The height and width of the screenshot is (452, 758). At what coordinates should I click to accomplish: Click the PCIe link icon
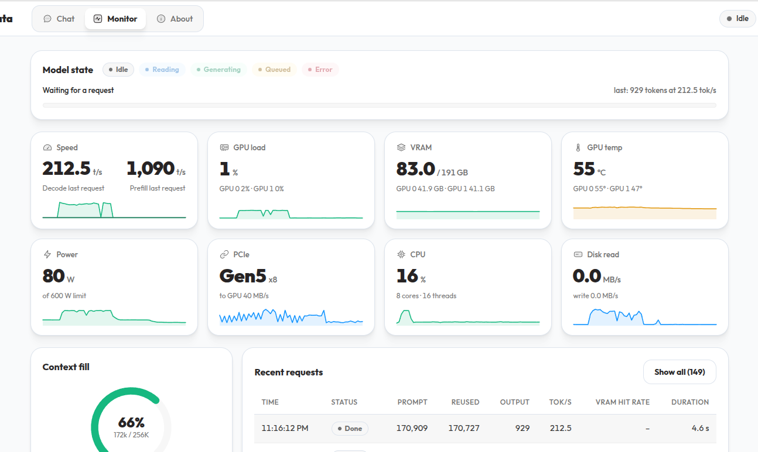(x=224, y=255)
